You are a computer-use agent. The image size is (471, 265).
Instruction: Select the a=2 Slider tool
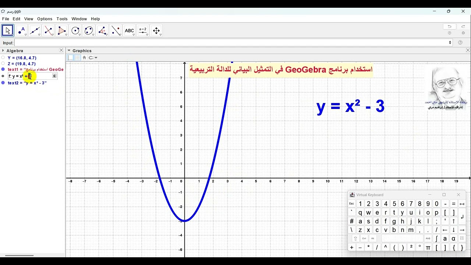pos(143,31)
